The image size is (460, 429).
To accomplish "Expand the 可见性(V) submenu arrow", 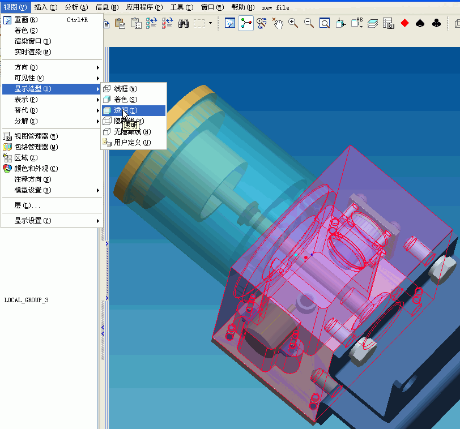I will click(x=98, y=78).
